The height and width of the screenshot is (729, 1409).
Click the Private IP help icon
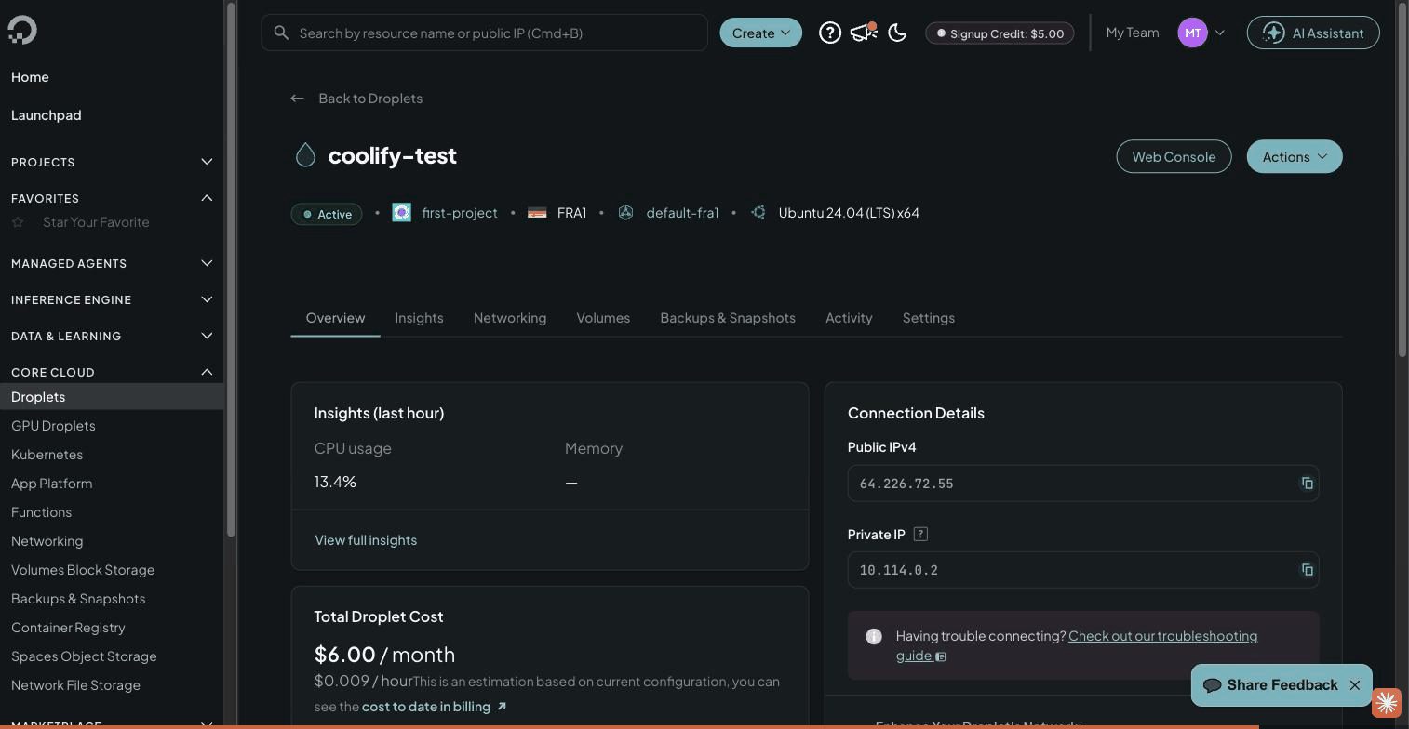coord(920,534)
